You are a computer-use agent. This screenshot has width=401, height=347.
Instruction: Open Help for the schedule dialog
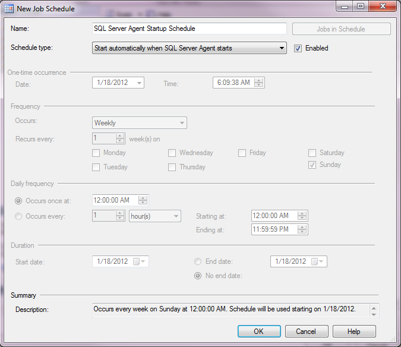click(x=354, y=332)
